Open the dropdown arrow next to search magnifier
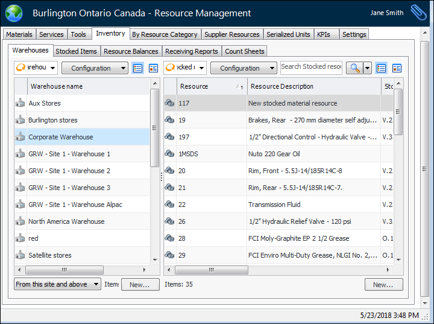Image resolution: width=434 pixels, height=324 pixels. coord(368,68)
